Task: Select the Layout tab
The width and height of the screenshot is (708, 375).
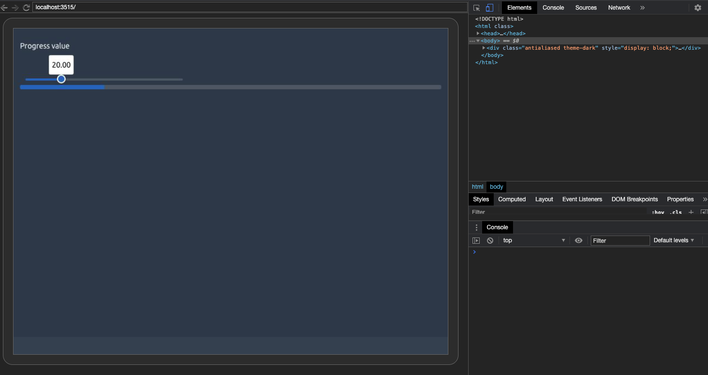Action: 544,199
